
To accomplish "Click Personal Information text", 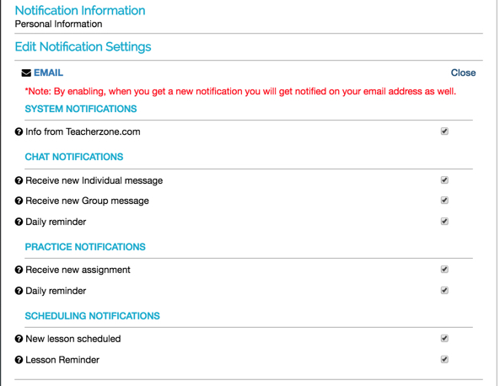I will [x=59, y=24].
